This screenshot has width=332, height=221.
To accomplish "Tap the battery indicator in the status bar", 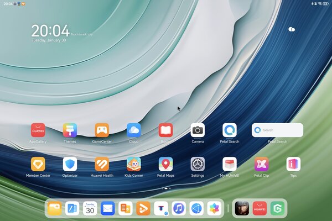I will click(x=325, y=4).
